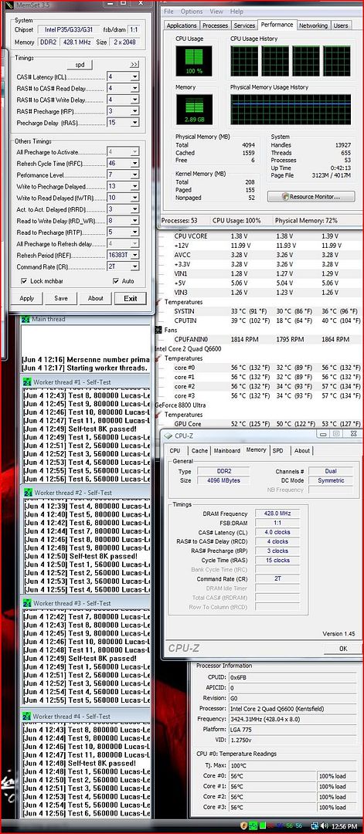Viewport: 364px width, 834px height.
Task: Open the Options menu in Task Manager
Action: [x=192, y=12]
